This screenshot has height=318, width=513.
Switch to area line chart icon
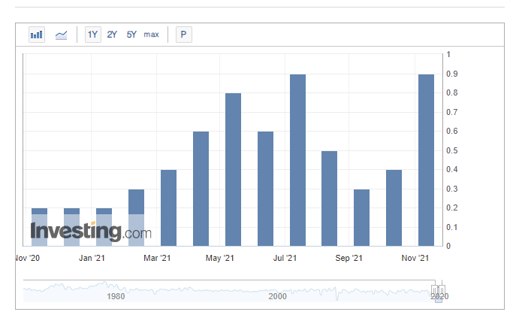click(61, 35)
